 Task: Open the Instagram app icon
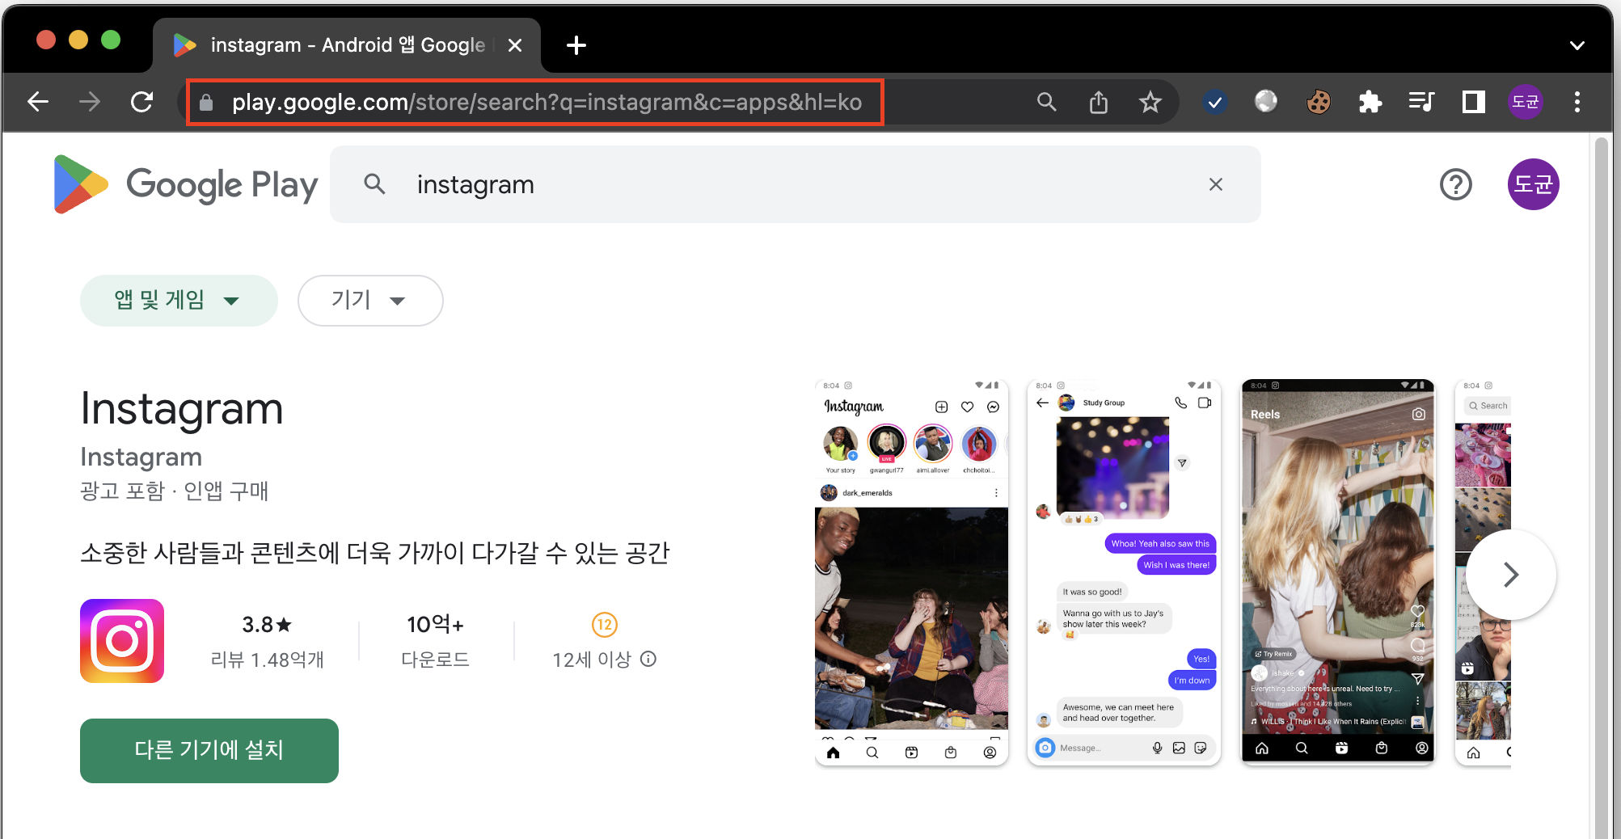pyautogui.click(x=122, y=641)
